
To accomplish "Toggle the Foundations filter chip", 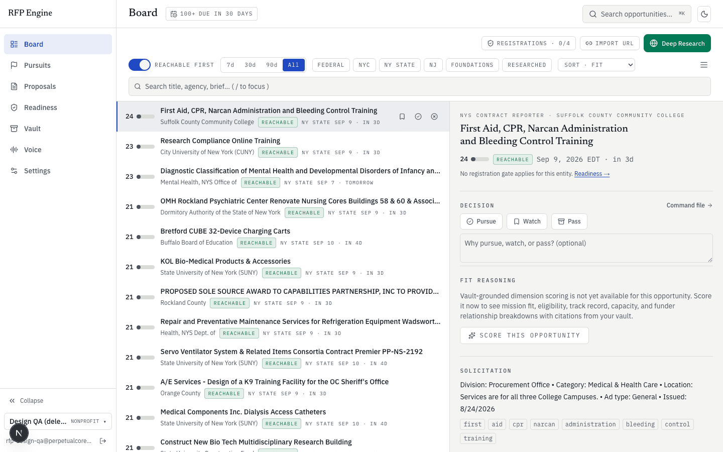I will 472,65.
